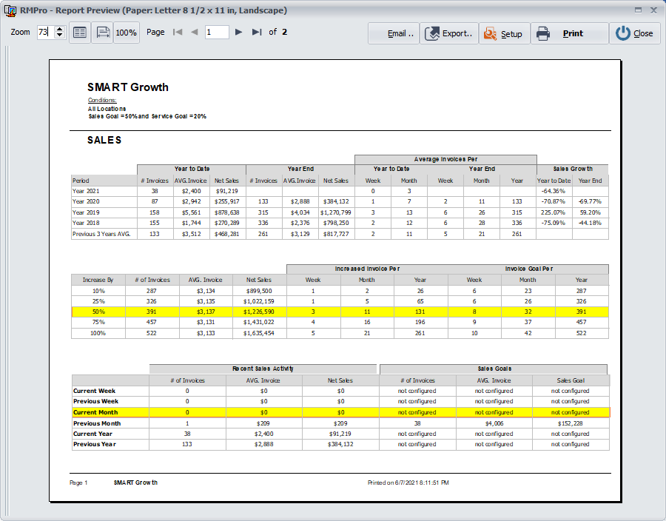
Task: Click the $878,638 net sales cell
Action: coord(227,212)
